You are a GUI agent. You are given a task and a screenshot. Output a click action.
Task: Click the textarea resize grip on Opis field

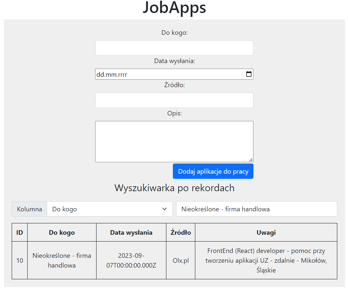(x=251, y=160)
